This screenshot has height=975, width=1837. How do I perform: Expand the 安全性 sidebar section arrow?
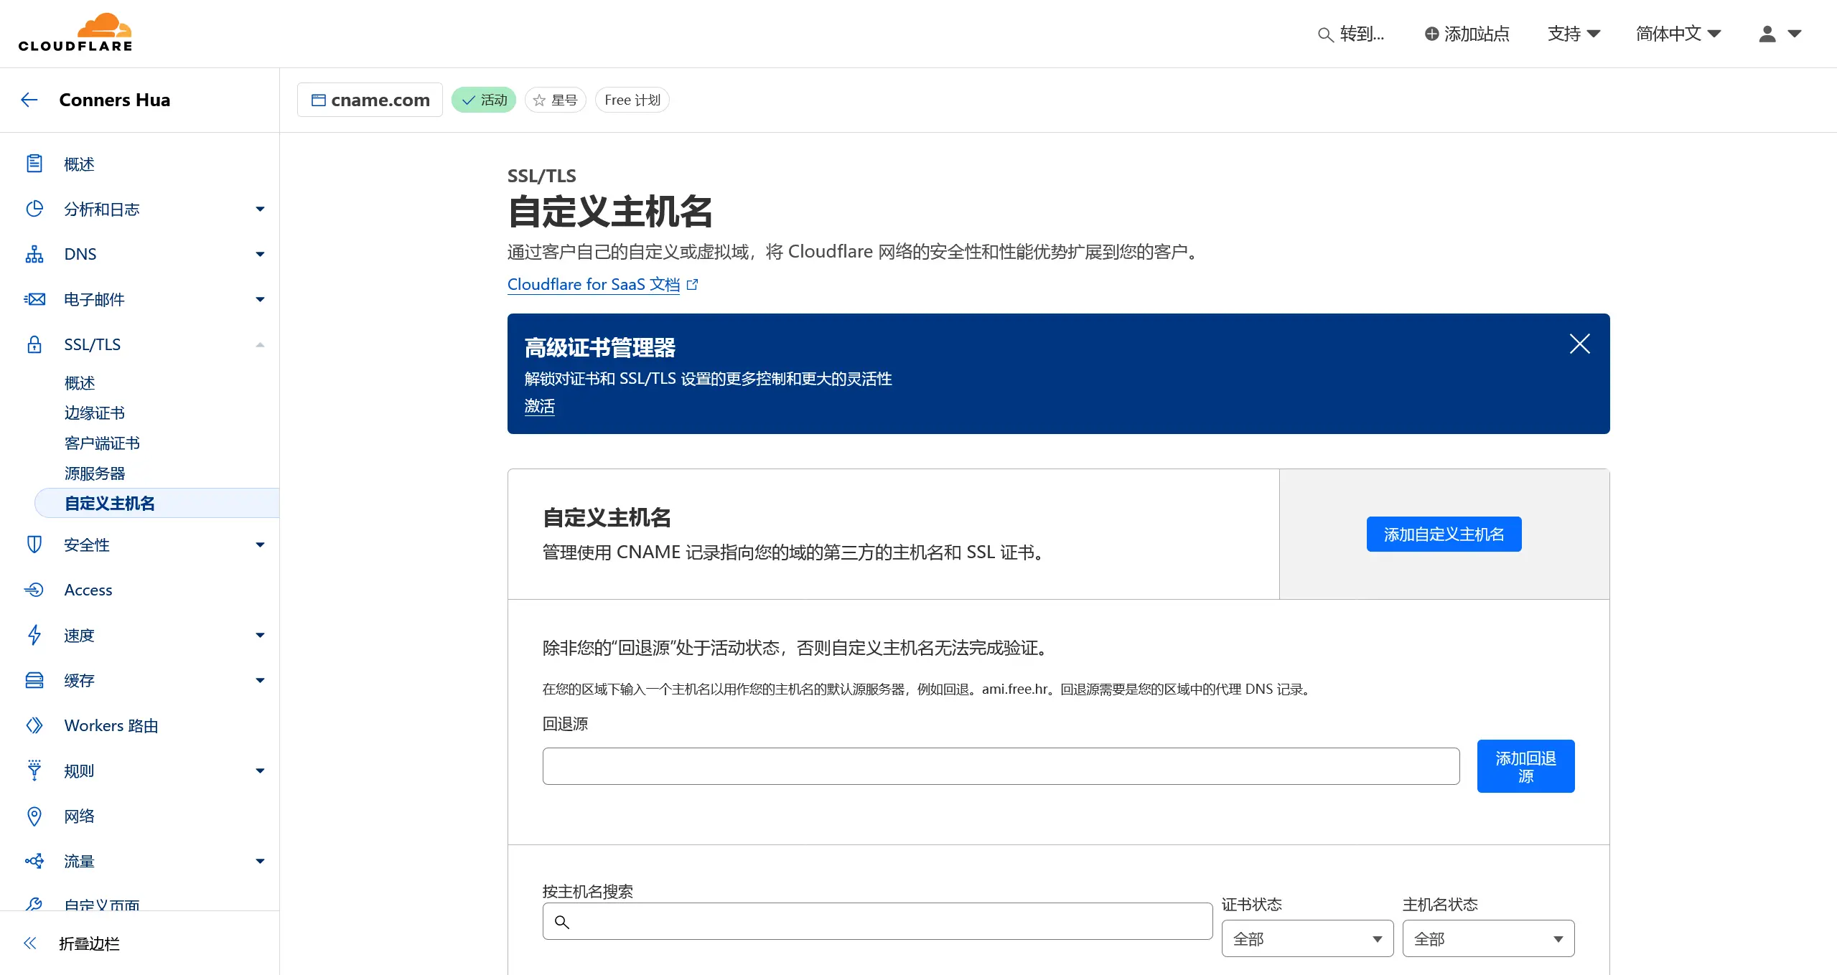click(x=260, y=545)
